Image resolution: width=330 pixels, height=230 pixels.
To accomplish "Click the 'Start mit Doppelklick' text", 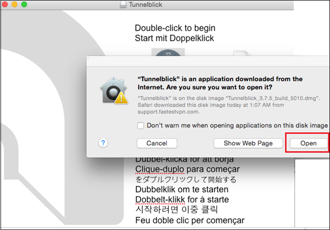I will click(175, 38).
